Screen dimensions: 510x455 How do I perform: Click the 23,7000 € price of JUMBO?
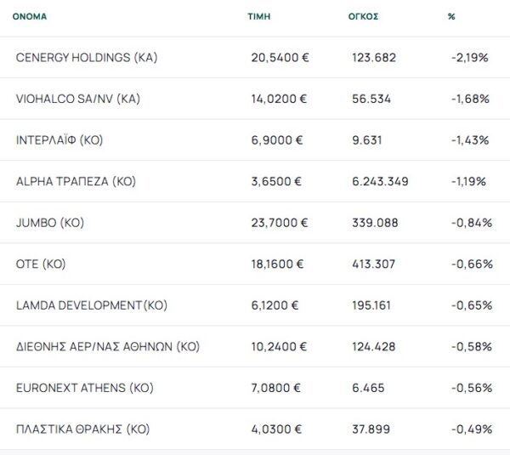pyautogui.click(x=279, y=223)
